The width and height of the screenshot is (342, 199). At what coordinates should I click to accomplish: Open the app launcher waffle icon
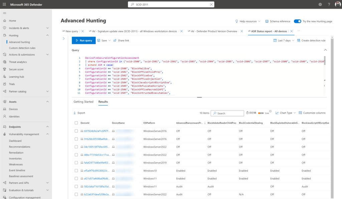4,4
